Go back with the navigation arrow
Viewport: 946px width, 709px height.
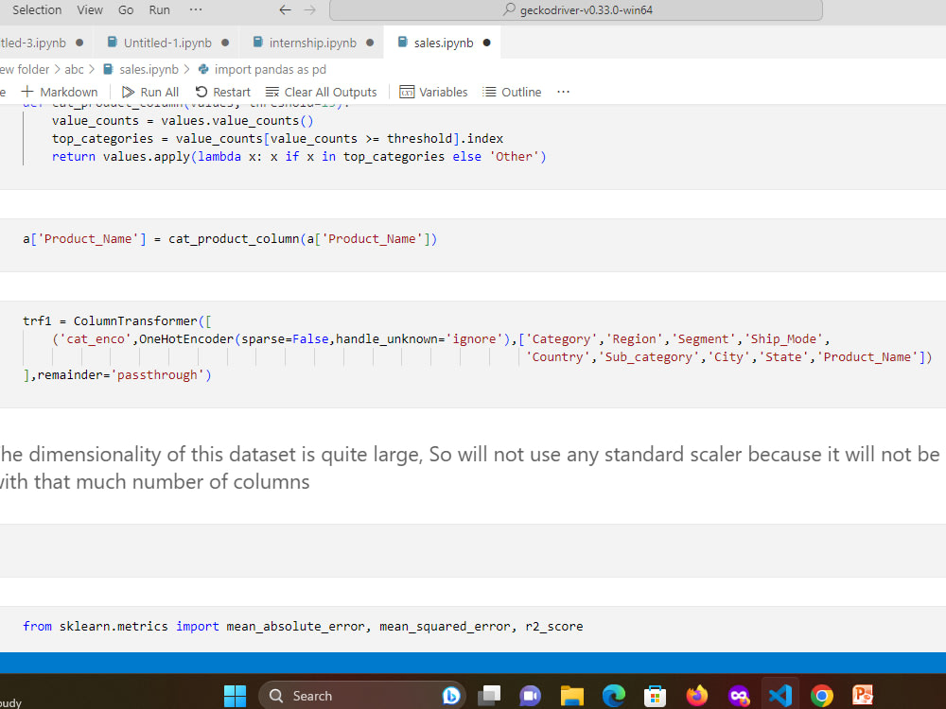pyautogui.click(x=285, y=9)
